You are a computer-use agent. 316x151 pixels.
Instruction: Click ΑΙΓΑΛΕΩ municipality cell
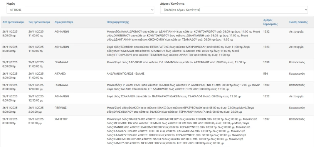click(x=60, y=74)
